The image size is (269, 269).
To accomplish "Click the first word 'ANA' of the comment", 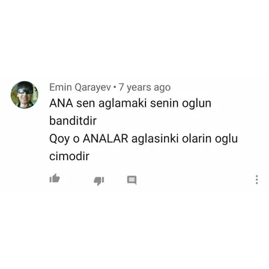I will point(61,103).
